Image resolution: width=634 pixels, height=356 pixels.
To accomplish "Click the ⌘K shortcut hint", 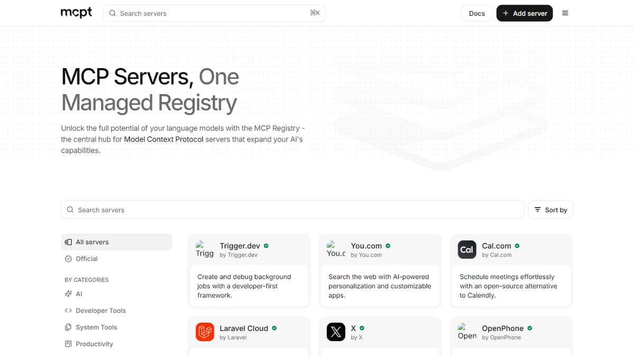I will point(315,13).
